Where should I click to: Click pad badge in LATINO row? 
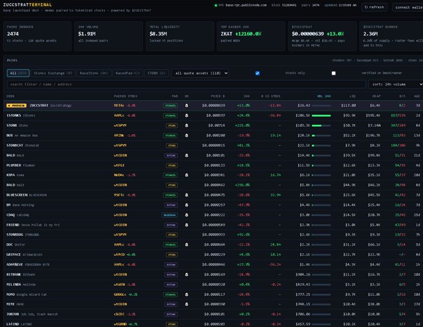[172, 325]
